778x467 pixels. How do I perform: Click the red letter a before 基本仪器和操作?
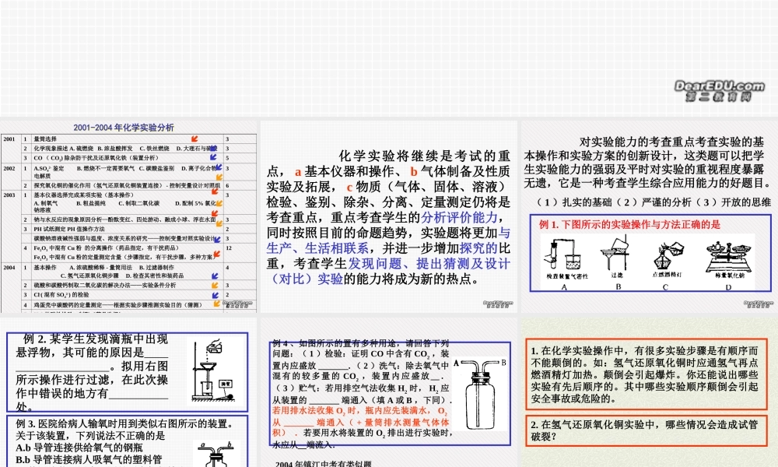pyautogui.click(x=298, y=172)
